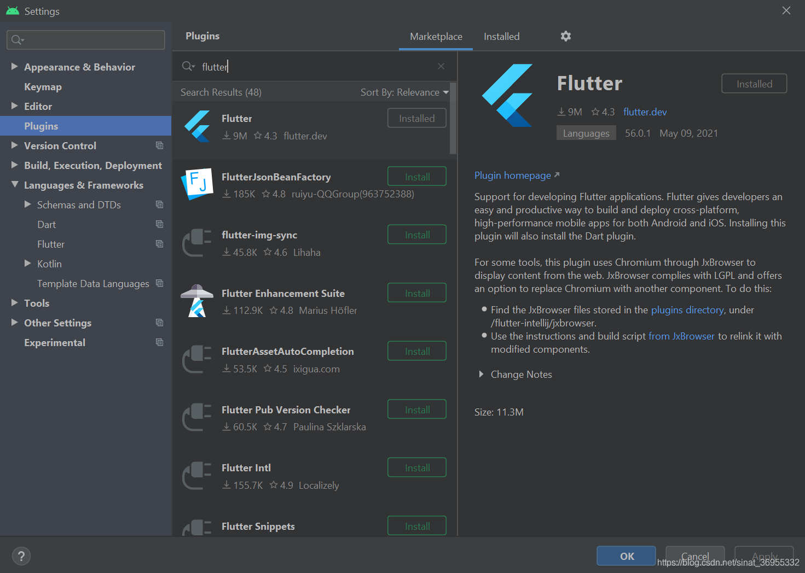805x573 pixels.
Task: Select Keymap in settings tree
Action: [85, 86]
